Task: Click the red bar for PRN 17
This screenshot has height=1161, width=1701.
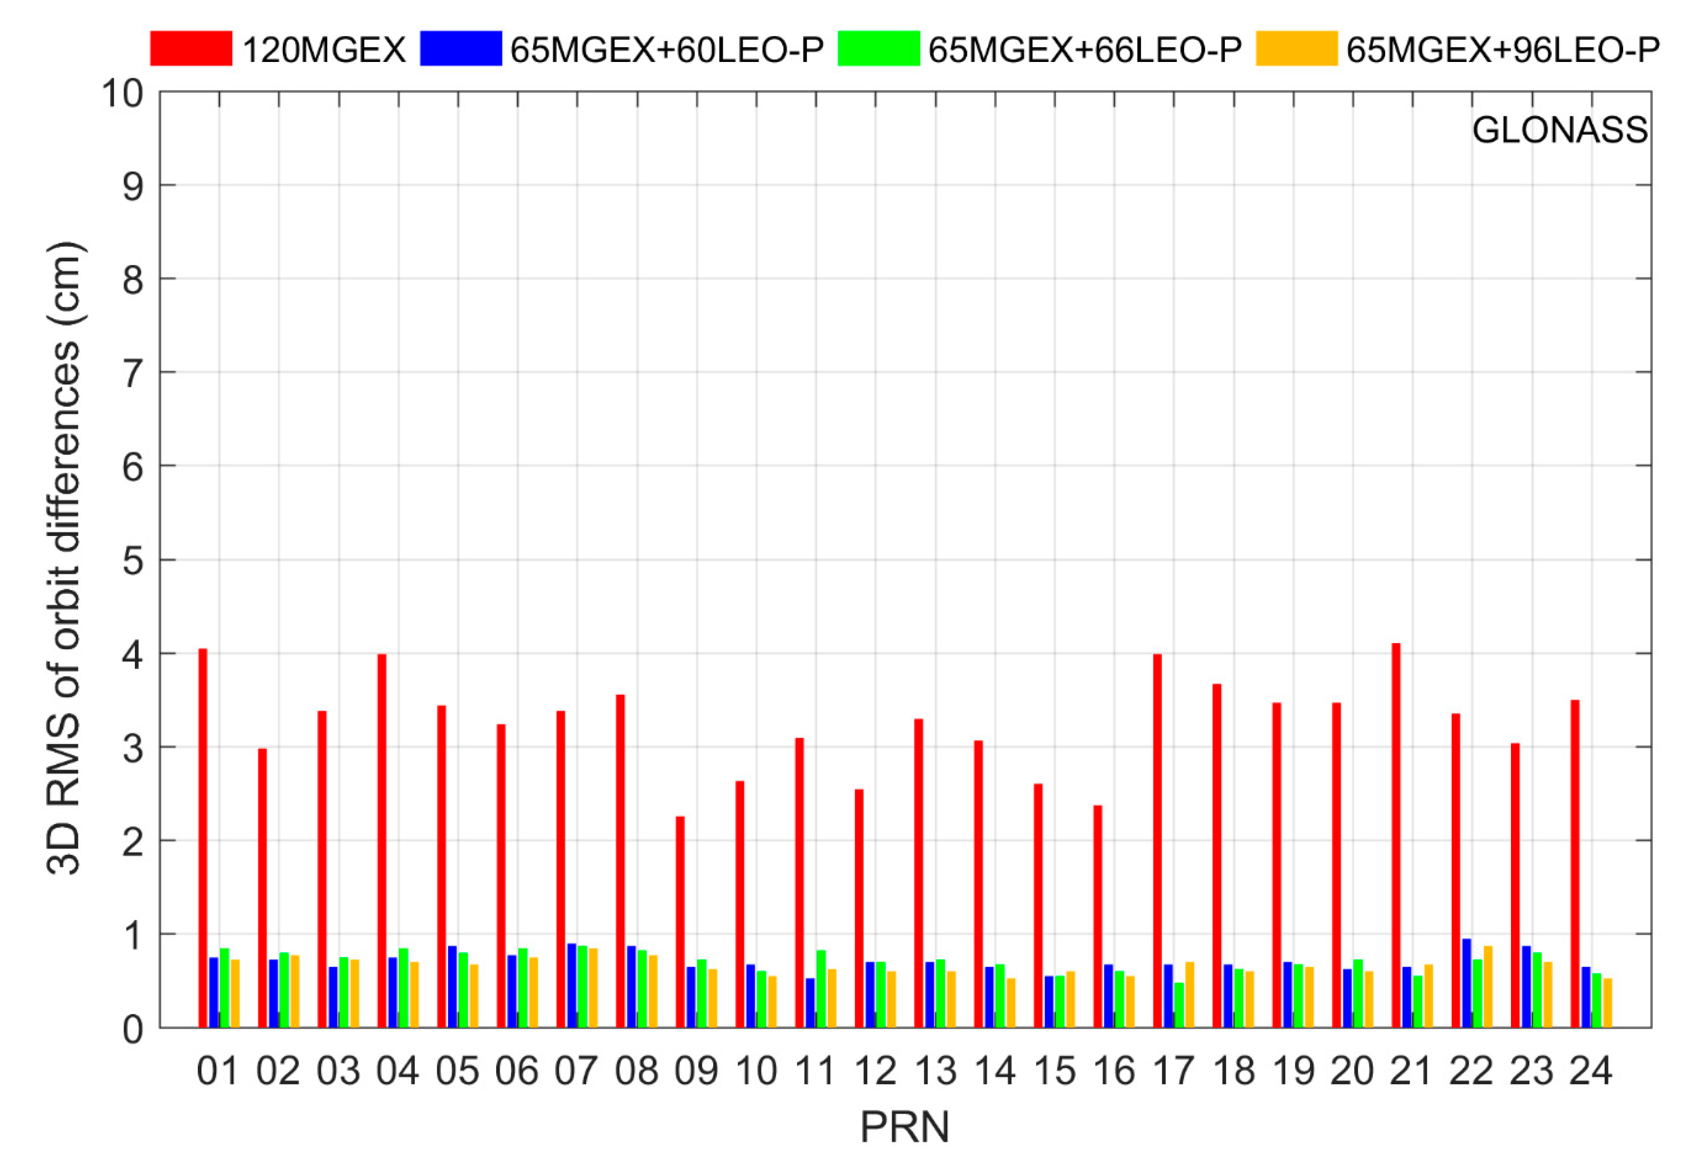Action: pyautogui.click(x=1158, y=841)
